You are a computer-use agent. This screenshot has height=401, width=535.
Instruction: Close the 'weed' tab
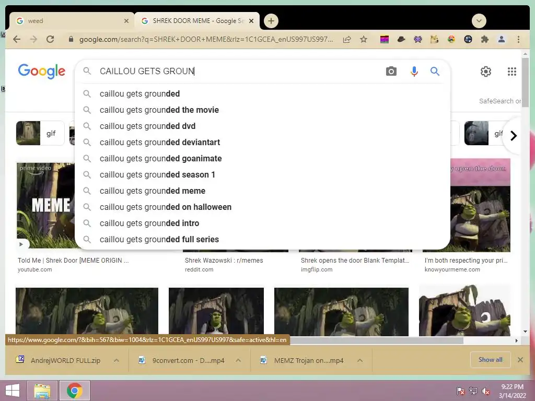coord(126,21)
